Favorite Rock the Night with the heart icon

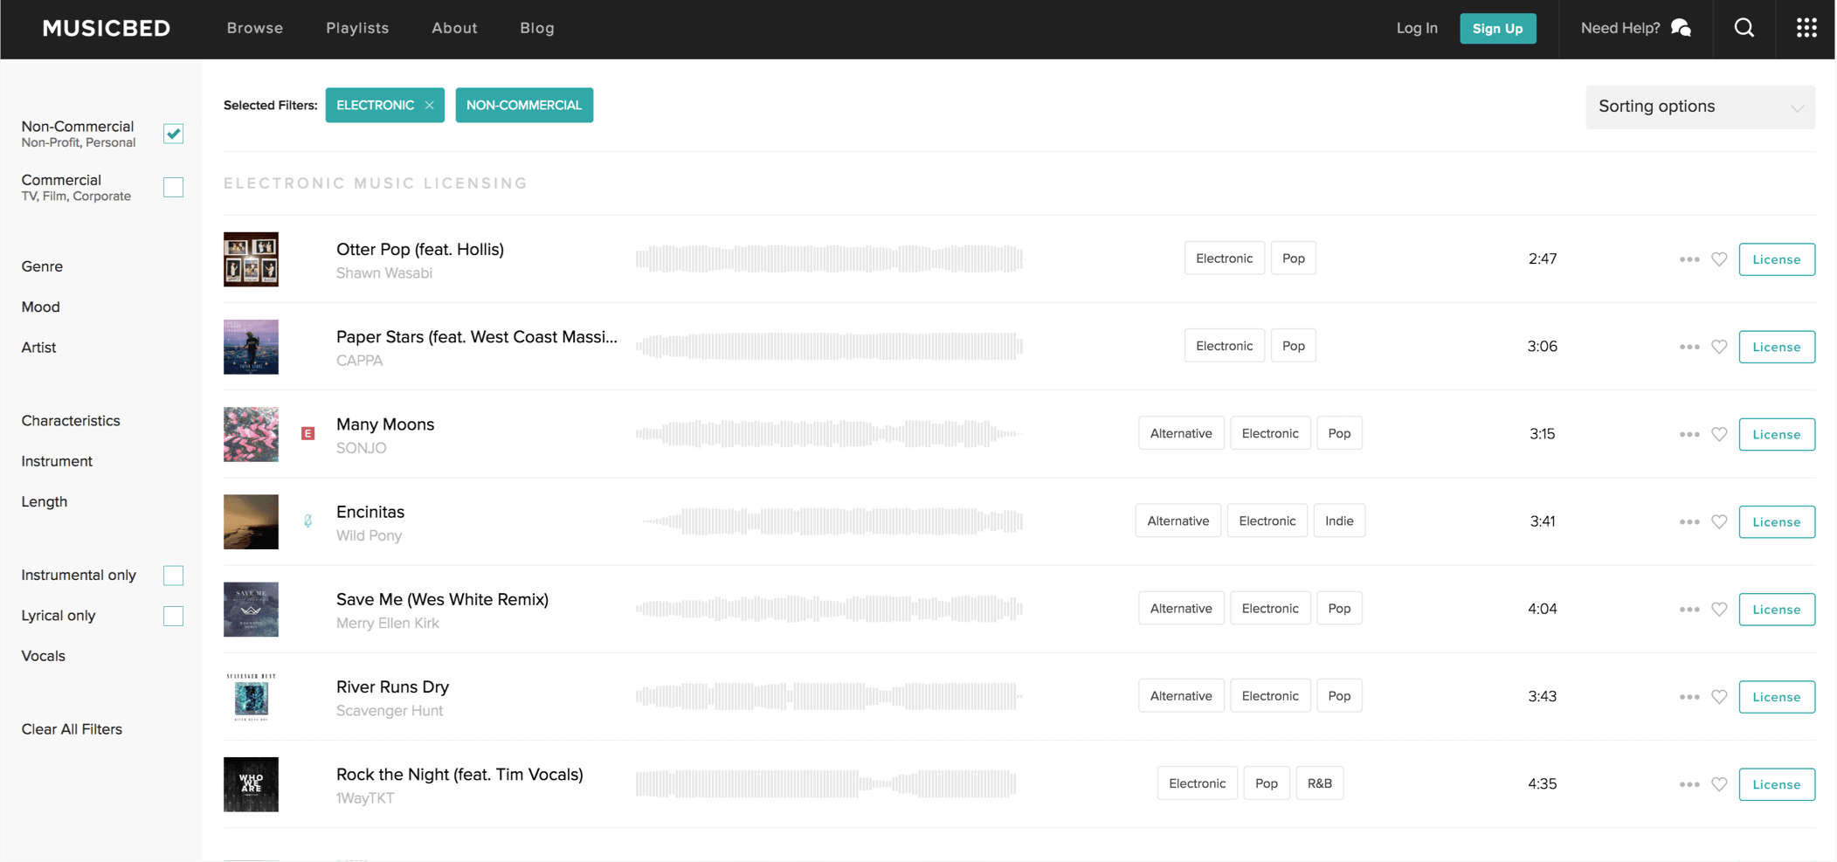(1719, 784)
